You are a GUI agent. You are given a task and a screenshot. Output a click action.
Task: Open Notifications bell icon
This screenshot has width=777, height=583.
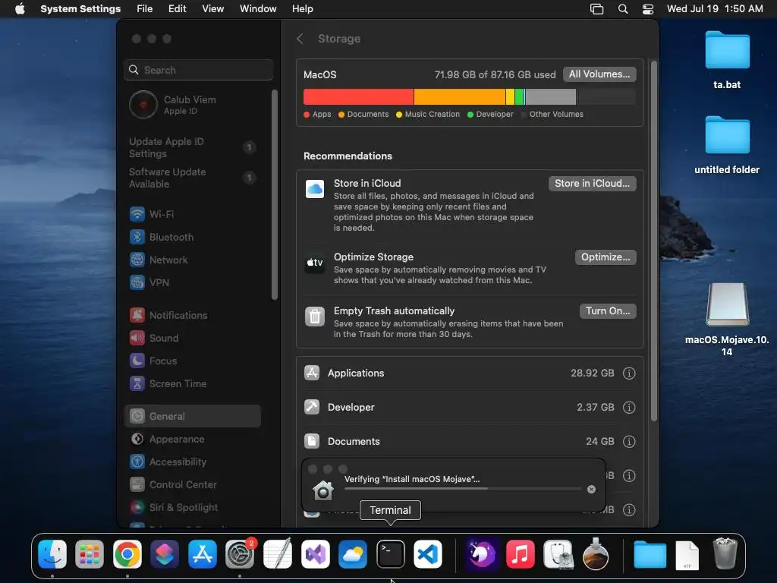(x=137, y=315)
